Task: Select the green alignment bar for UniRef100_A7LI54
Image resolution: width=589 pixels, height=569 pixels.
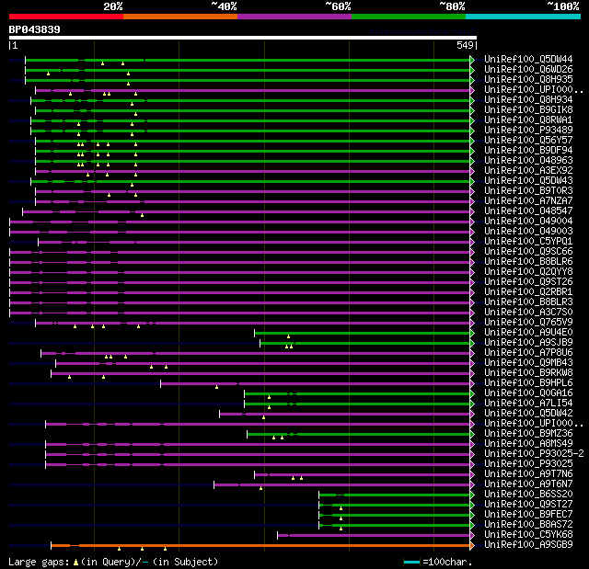Action: (357, 404)
